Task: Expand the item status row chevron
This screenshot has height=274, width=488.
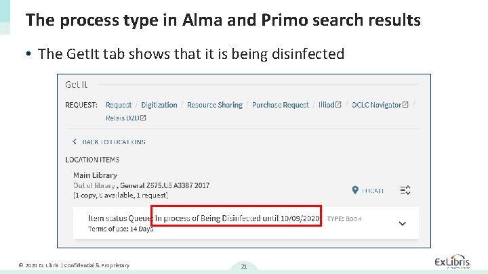Action: click(x=402, y=223)
